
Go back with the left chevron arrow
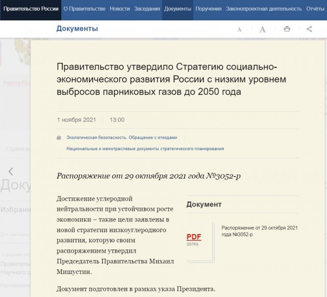[11, 171]
